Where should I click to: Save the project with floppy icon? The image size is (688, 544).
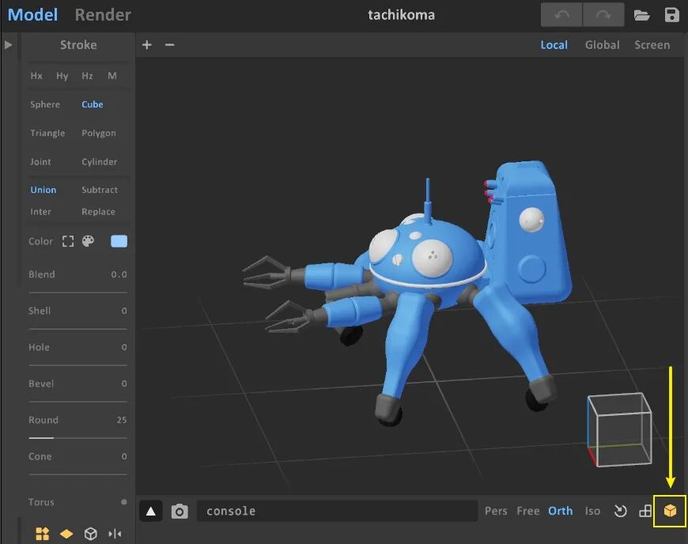tap(671, 15)
